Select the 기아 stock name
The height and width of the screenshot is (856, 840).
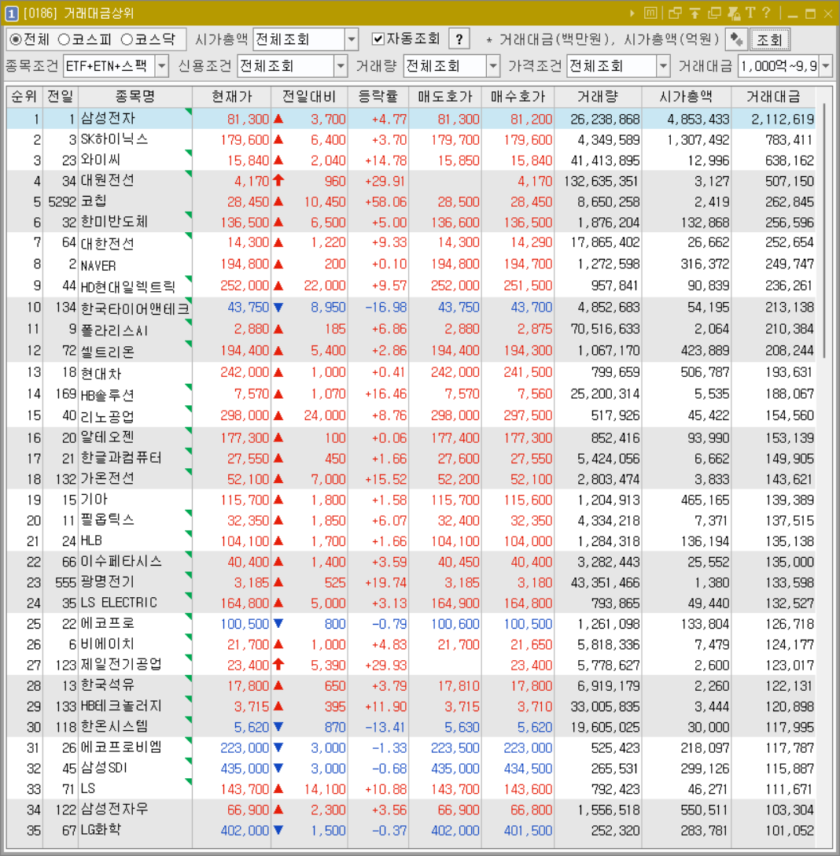[94, 500]
